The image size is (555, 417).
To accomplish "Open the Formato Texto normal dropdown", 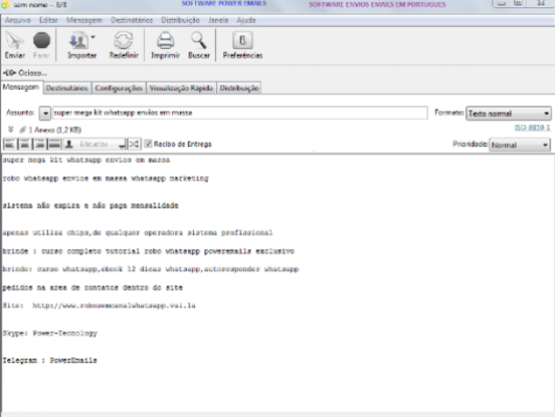I will pos(508,113).
